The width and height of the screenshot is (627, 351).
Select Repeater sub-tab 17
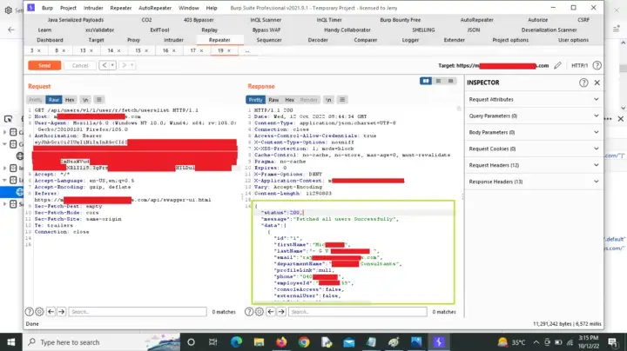pyautogui.click(x=193, y=50)
